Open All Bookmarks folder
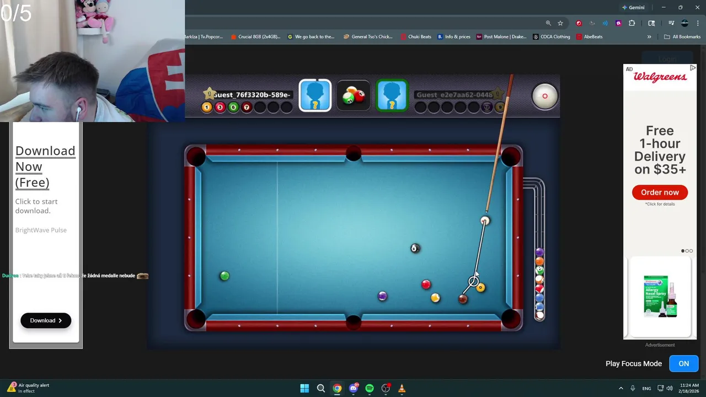706x397 pixels. pyautogui.click(x=682, y=37)
